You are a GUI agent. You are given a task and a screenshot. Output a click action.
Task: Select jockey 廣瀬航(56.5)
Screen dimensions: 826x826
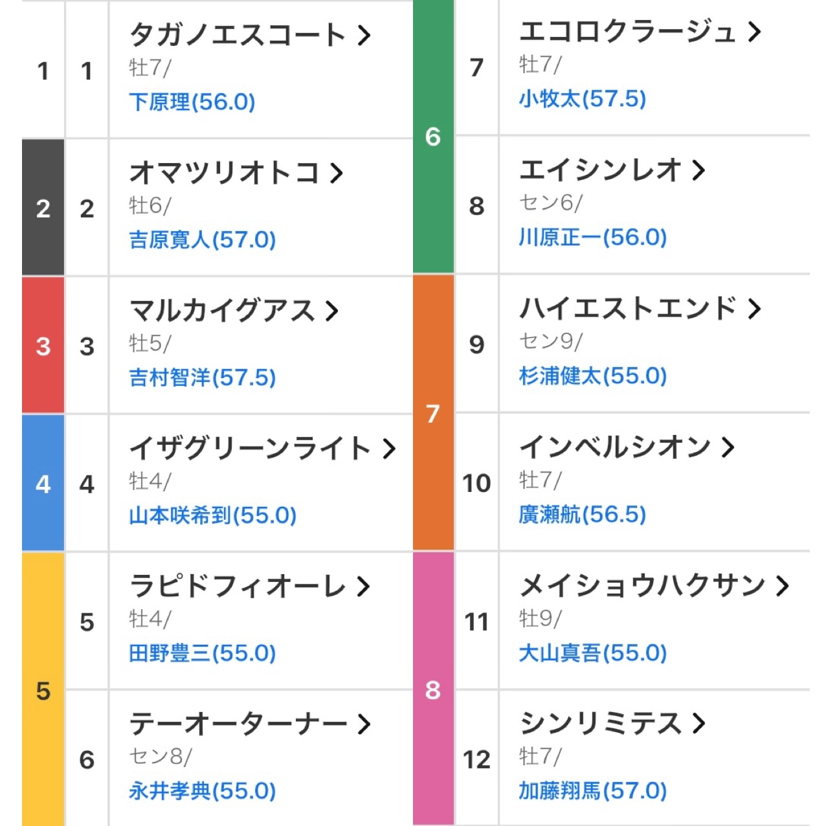(583, 515)
